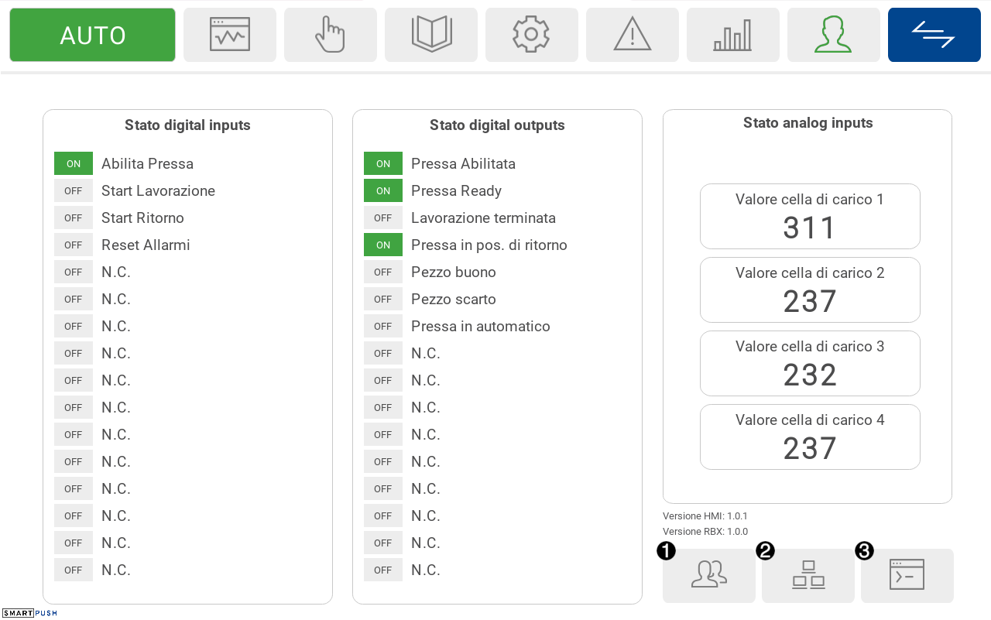Open the network devices button marked 2
Screen dimensions: 991x620
[808, 575]
